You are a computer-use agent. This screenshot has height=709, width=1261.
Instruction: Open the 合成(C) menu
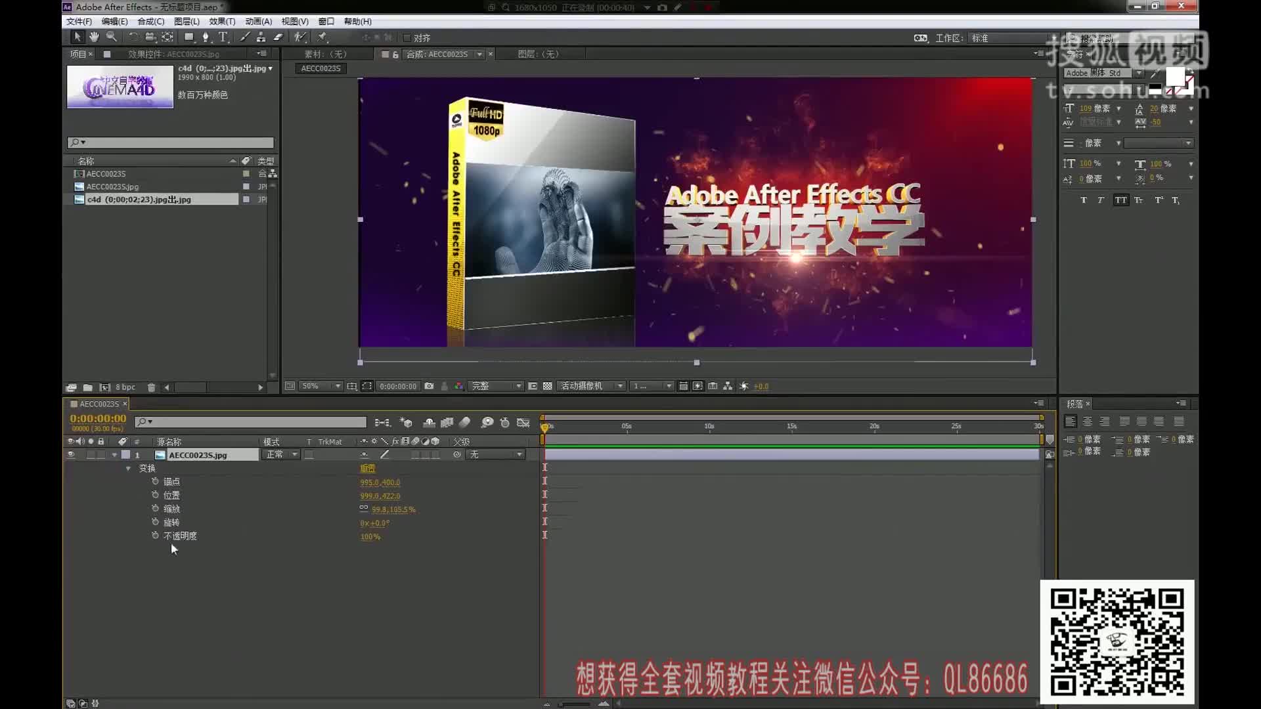150,22
